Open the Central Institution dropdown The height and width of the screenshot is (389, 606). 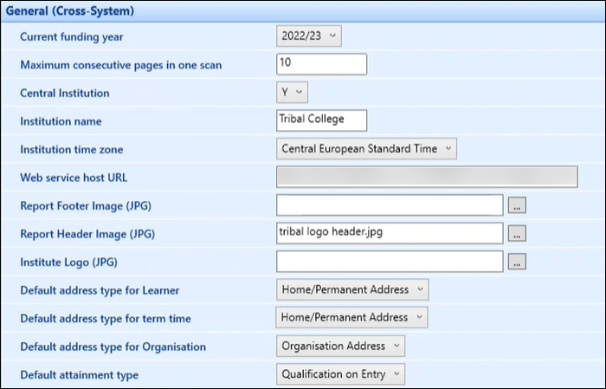pos(292,92)
